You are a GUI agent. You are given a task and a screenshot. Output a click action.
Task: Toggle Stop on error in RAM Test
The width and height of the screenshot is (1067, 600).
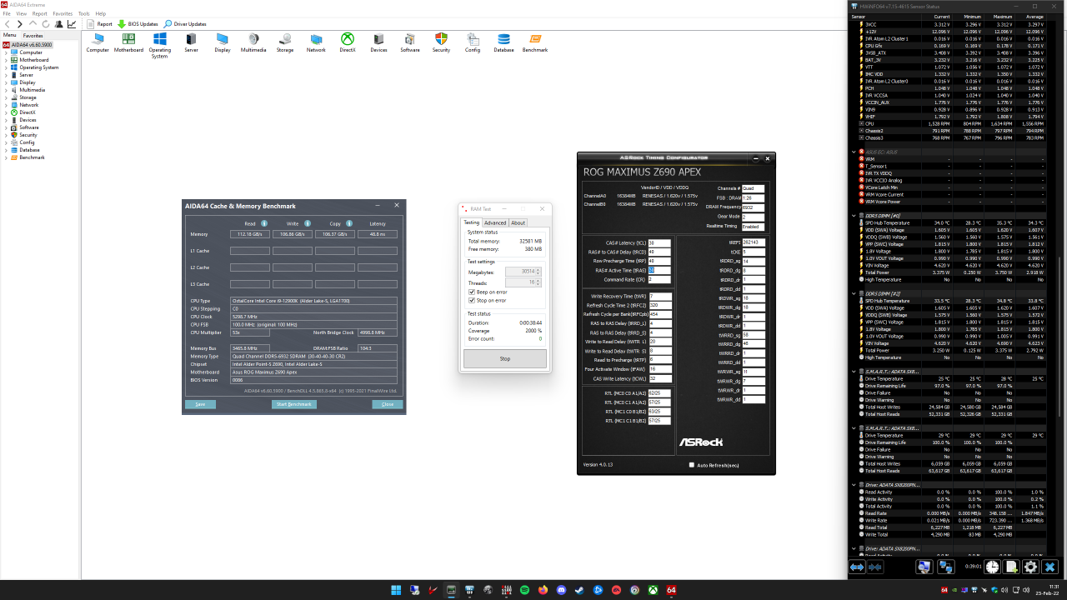473,301
